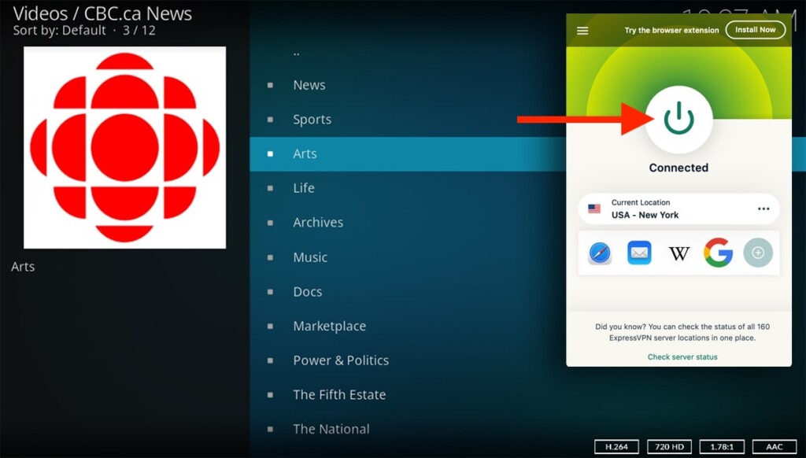Select the USA - New York location
806x458 pixels.
click(x=678, y=209)
